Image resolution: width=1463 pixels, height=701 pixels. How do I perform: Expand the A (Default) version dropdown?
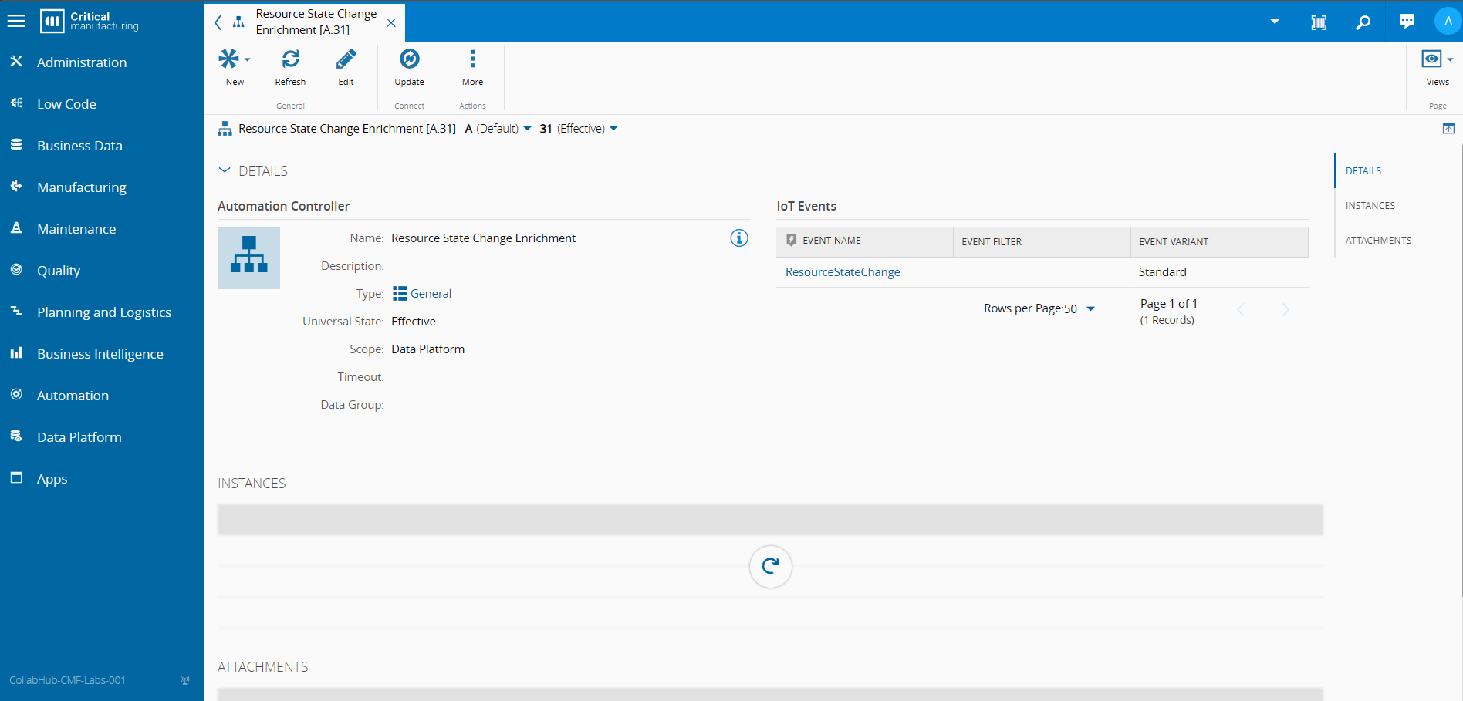pyautogui.click(x=528, y=129)
